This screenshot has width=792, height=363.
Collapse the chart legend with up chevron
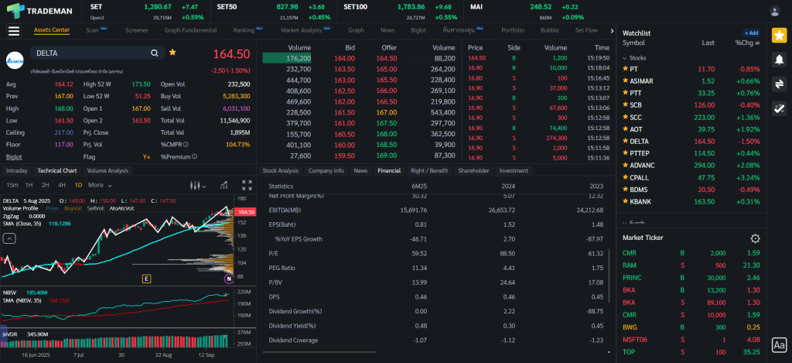tap(9, 238)
